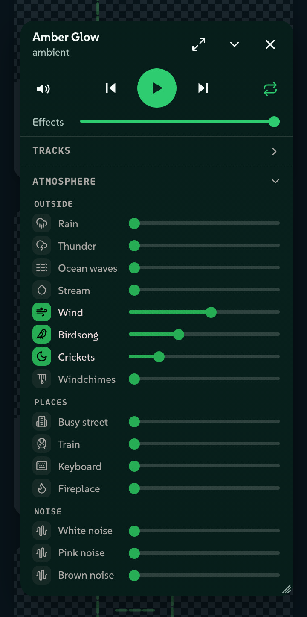
Task: Toggle the Windchimes icon
Action: click(42, 379)
